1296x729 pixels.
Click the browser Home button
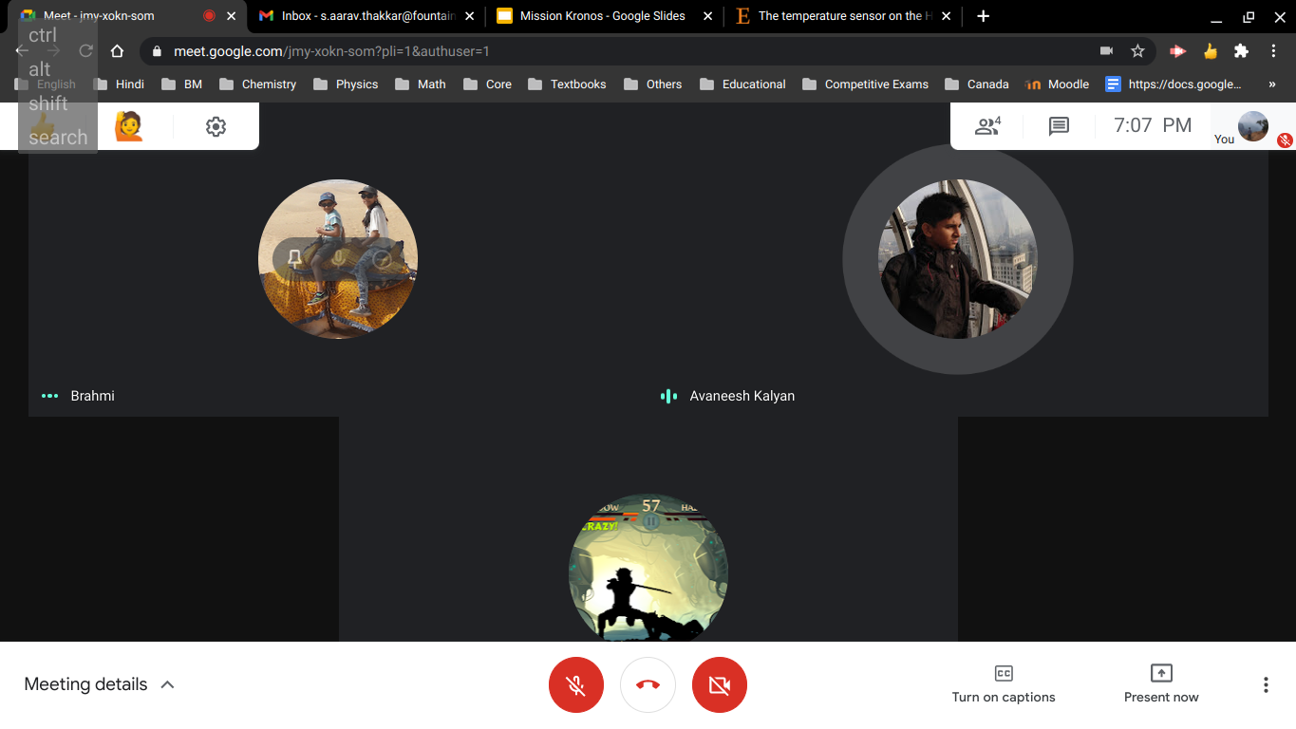(x=118, y=51)
